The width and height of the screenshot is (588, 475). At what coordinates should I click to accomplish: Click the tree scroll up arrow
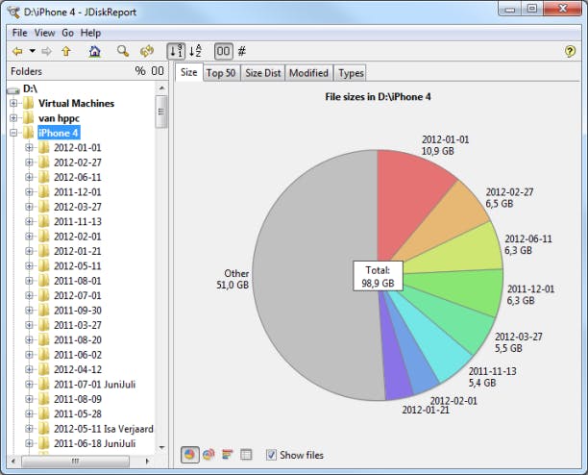pyautogui.click(x=161, y=88)
